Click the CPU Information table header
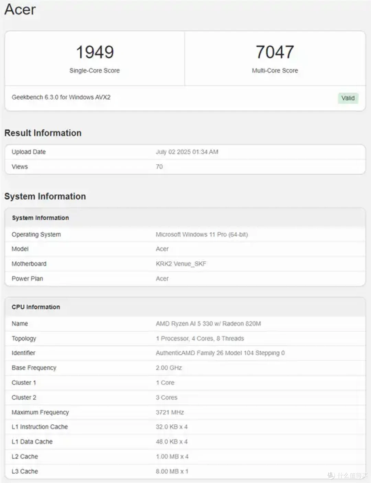Screen dimensions: 371x483 tap(185, 307)
